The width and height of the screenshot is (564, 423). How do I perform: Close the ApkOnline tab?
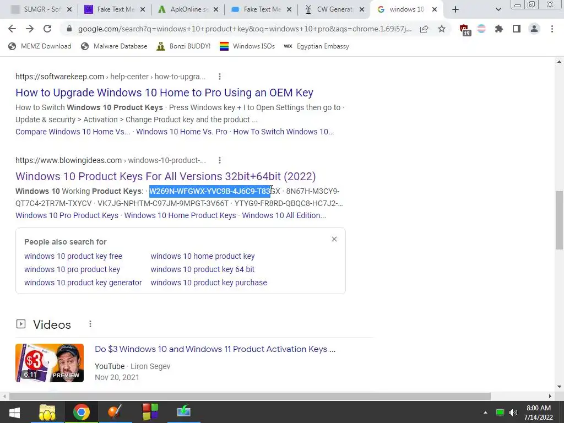(x=216, y=9)
